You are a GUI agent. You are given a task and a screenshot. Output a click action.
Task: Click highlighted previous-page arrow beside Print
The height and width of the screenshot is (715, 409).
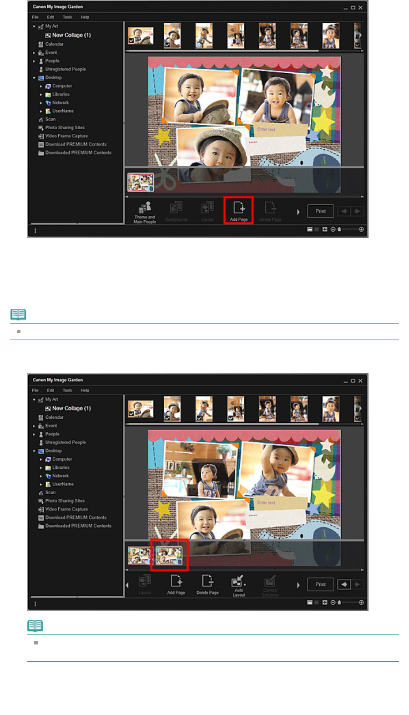[x=344, y=584]
